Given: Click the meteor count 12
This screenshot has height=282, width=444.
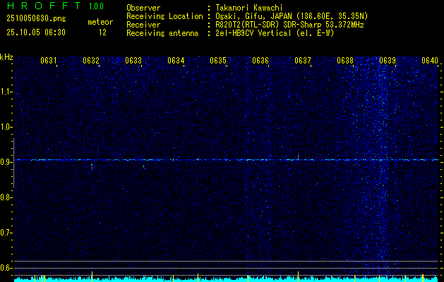Looking at the screenshot, I should 102,32.
